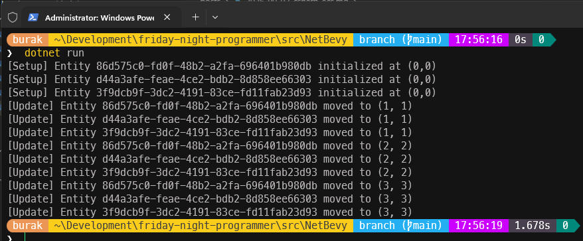Click the 17:56:16 time segment
This screenshot has height=241, width=583.
(x=479, y=39)
